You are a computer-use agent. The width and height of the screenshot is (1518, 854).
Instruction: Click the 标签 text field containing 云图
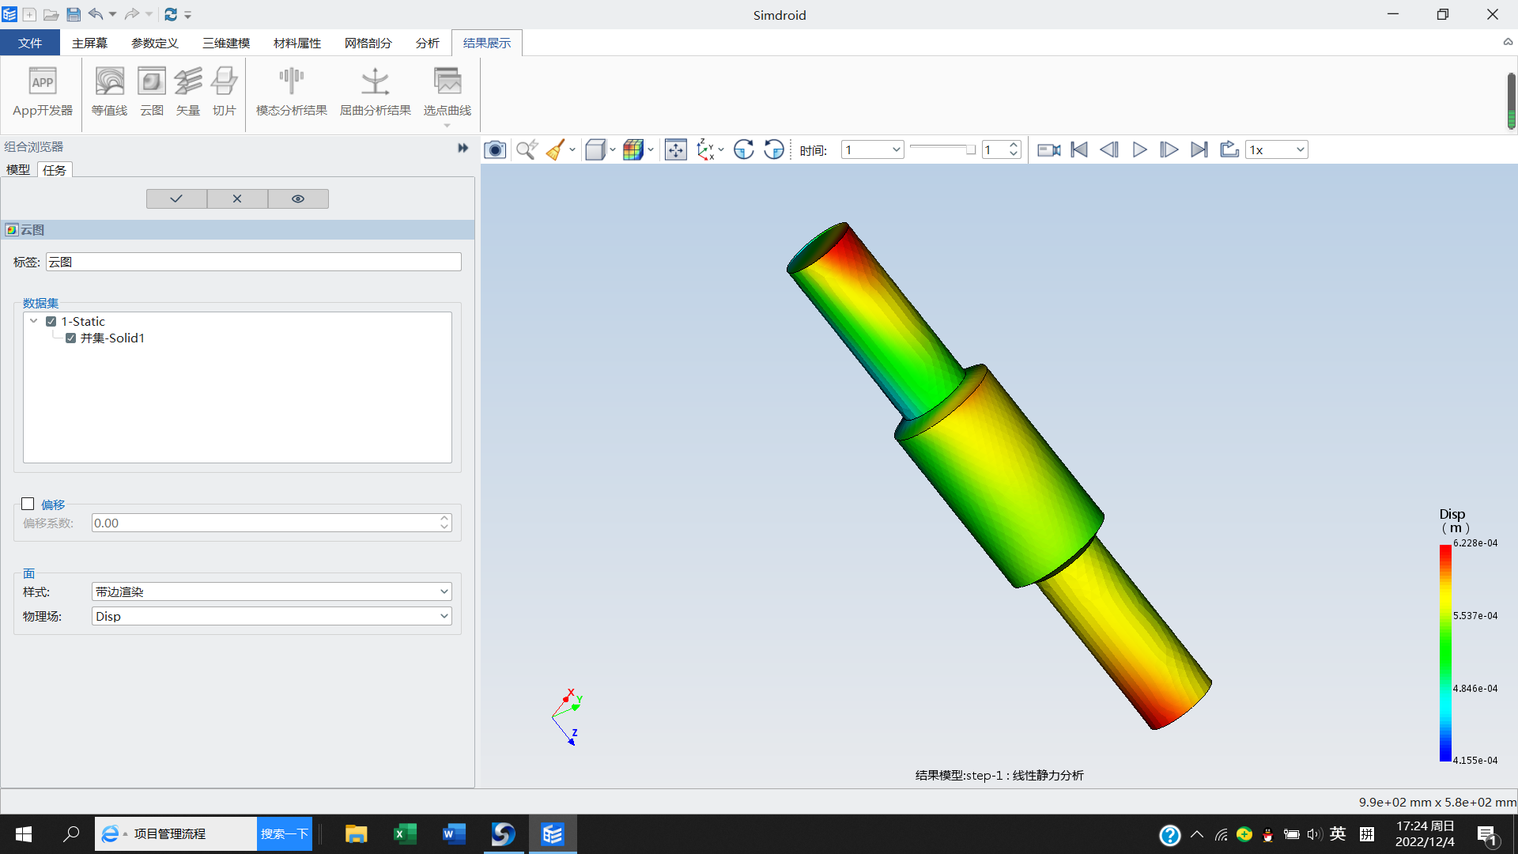[254, 262]
